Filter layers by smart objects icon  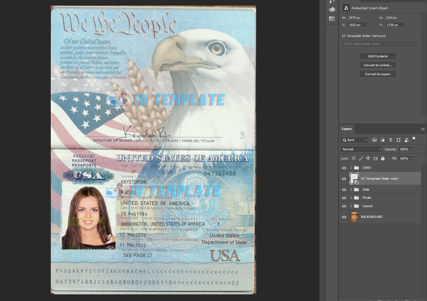[x=407, y=140]
